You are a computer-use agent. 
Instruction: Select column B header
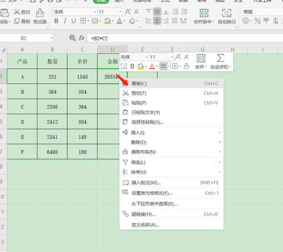pyautogui.click(x=52, y=50)
